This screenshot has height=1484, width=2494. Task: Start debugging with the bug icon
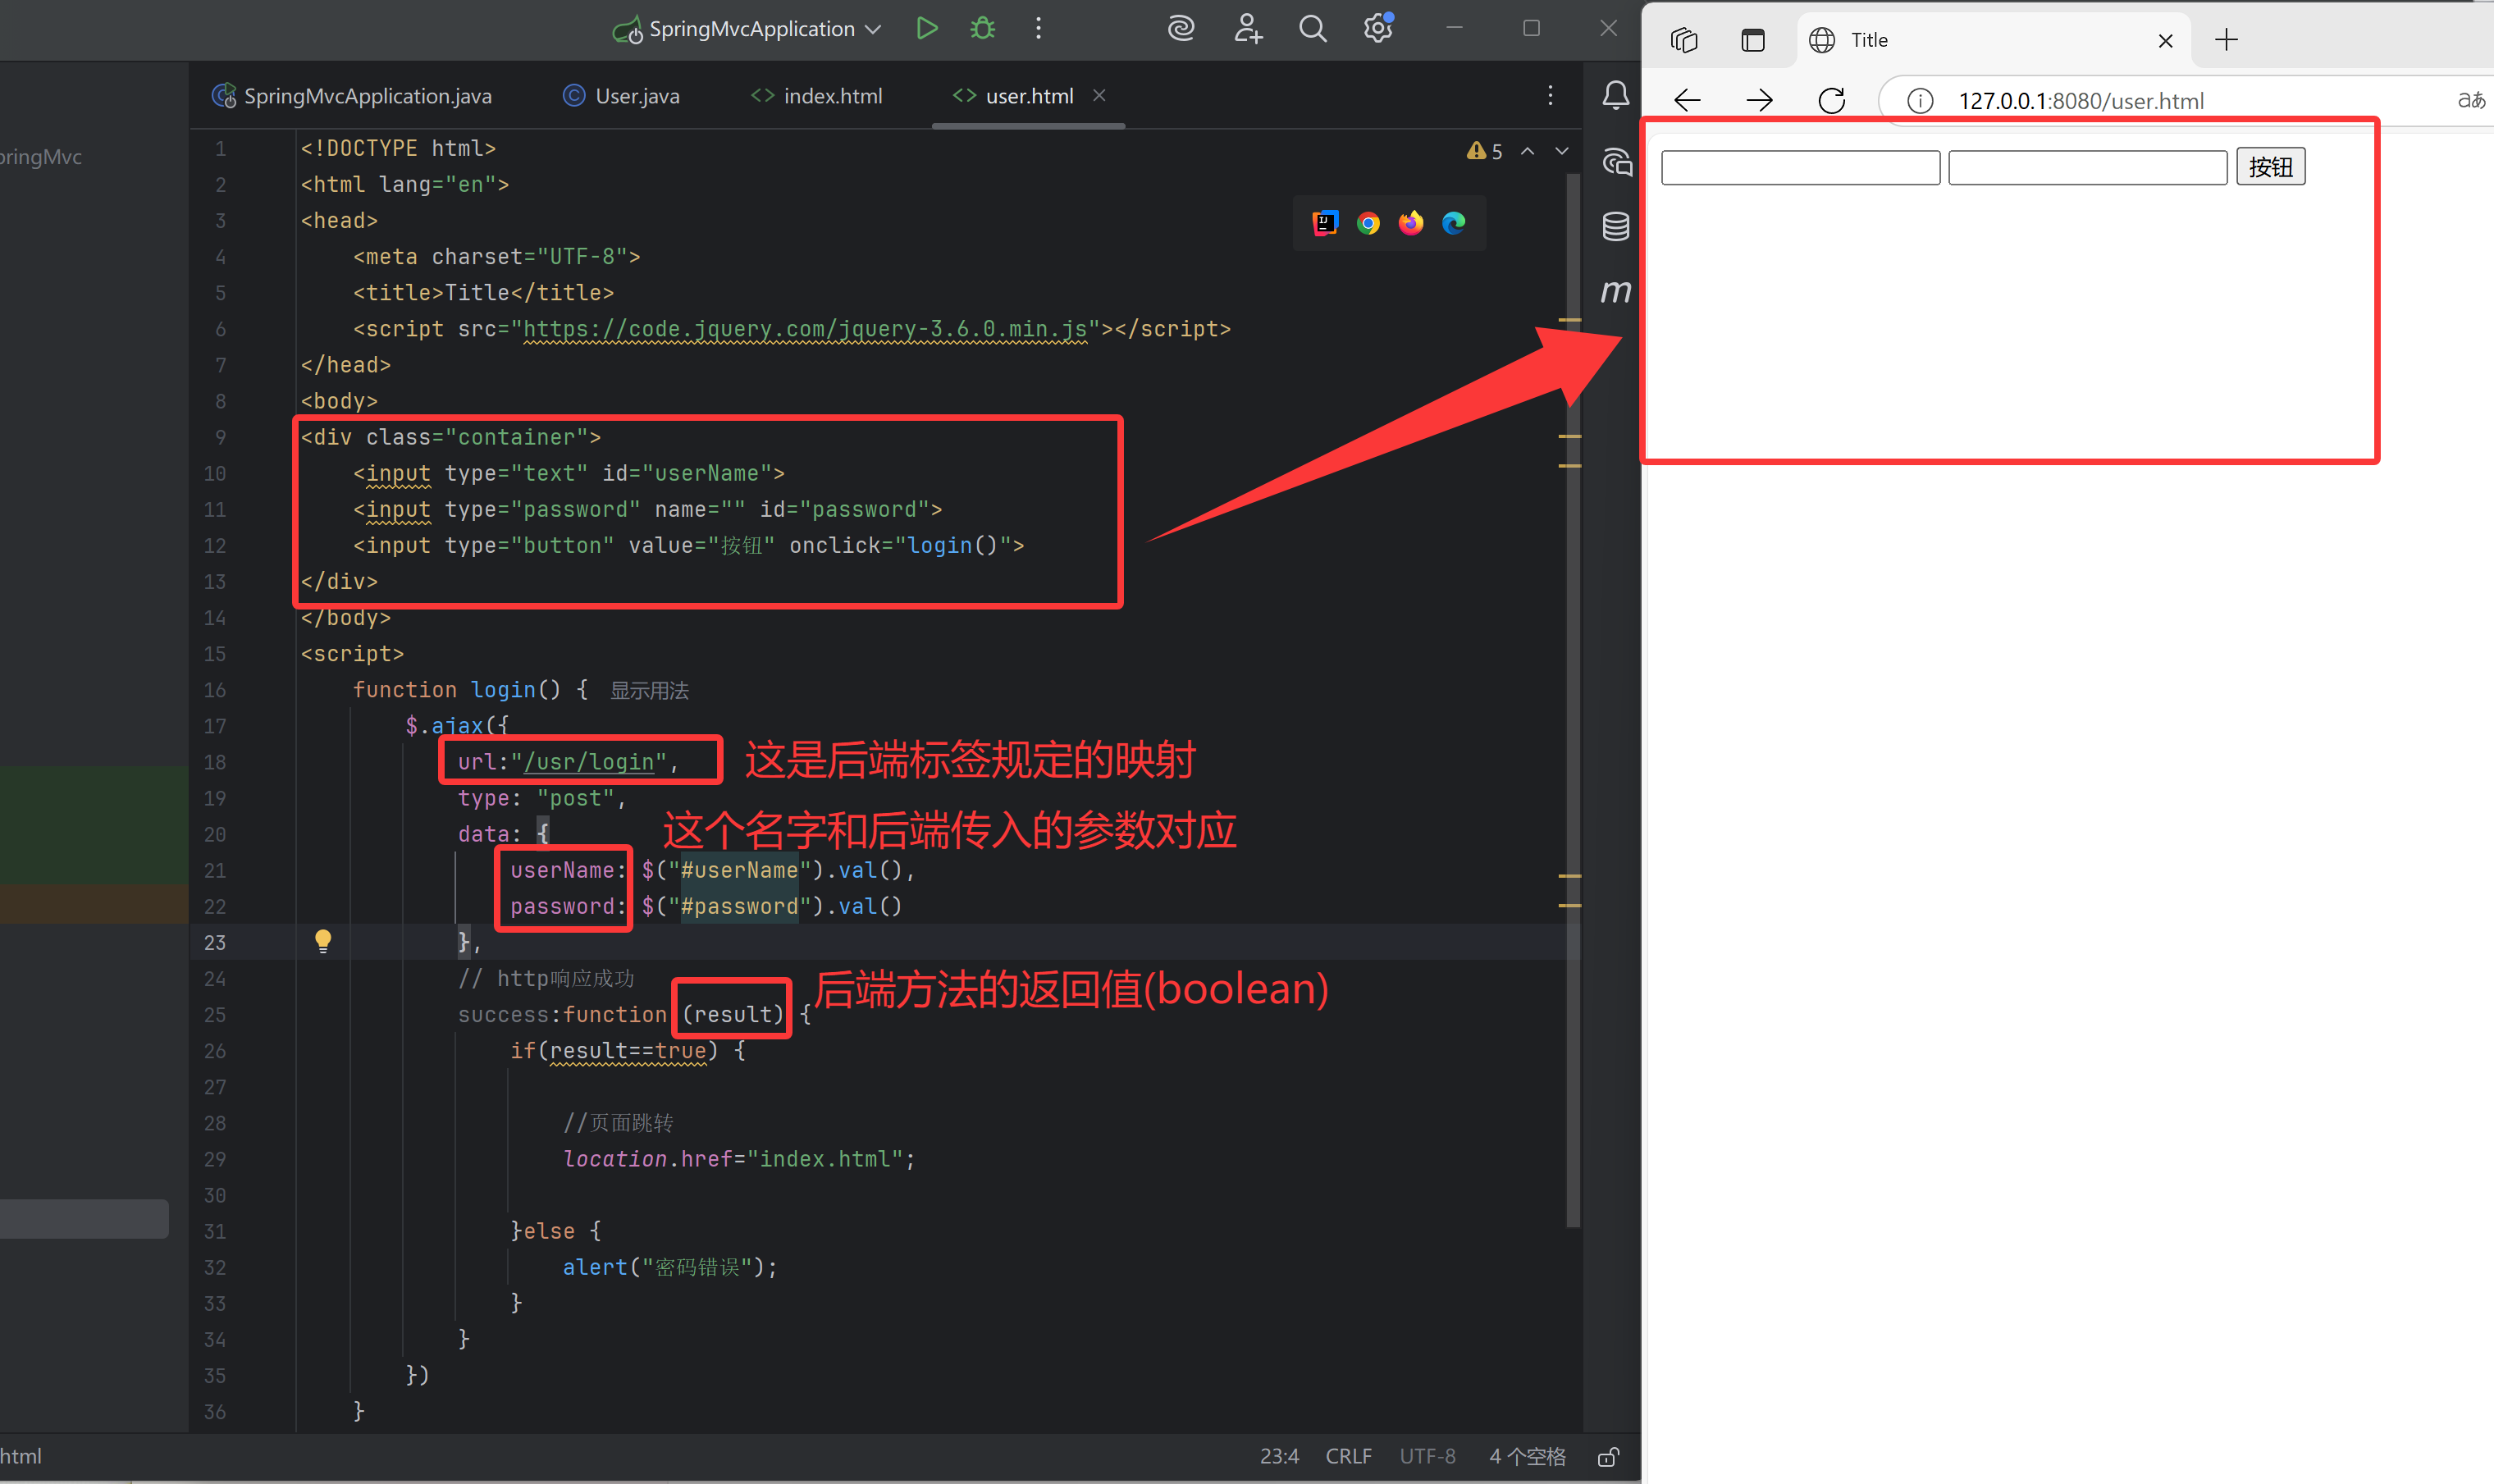983,28
